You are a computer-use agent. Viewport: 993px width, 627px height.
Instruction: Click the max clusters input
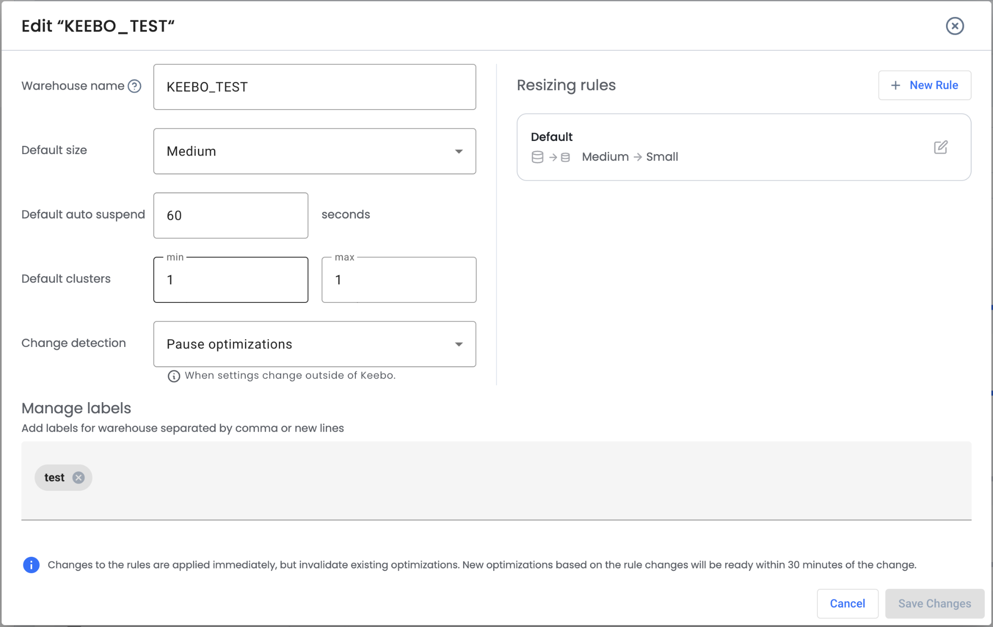(399, 280)
